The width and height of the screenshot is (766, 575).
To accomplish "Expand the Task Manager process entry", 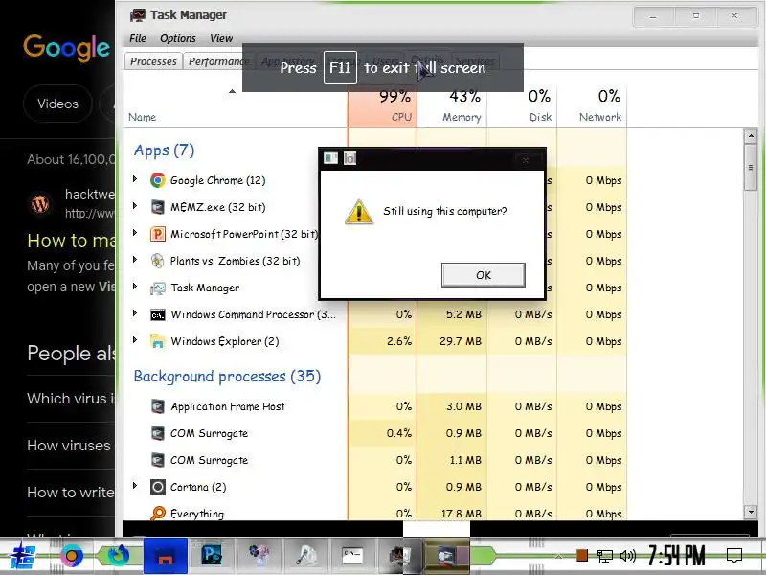I will click(x=135, y=286).
